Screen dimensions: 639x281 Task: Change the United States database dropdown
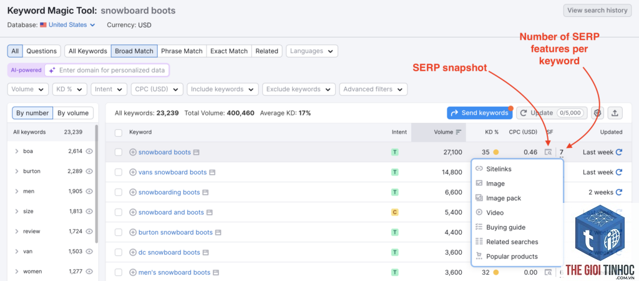coord(67,25)
